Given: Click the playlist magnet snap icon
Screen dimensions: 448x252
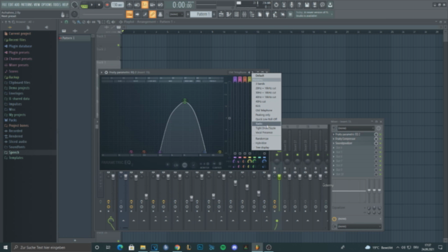Looking at the screenshot, I should point(66,22).
